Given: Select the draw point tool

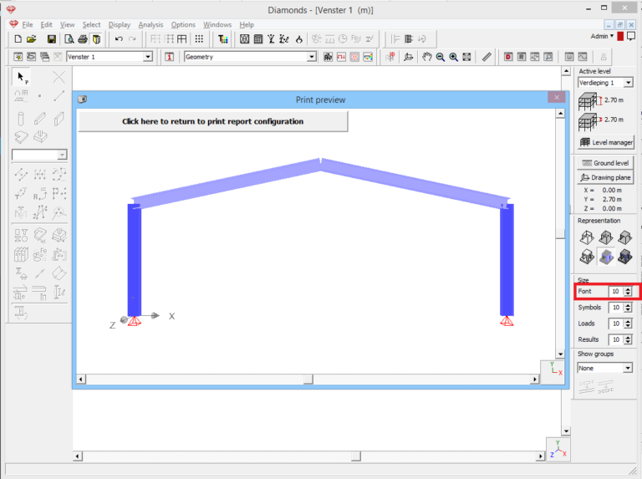Looking at the screenshot, I should (40, 96).
